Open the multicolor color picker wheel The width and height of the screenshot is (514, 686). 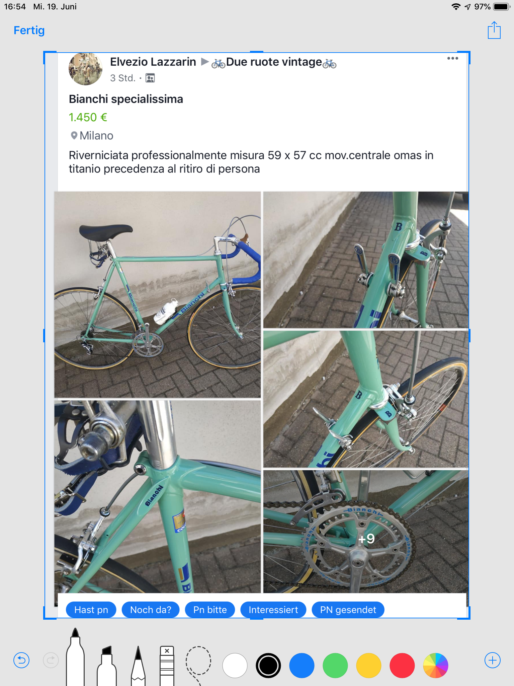pyautogui.click(x=436, y=665)
